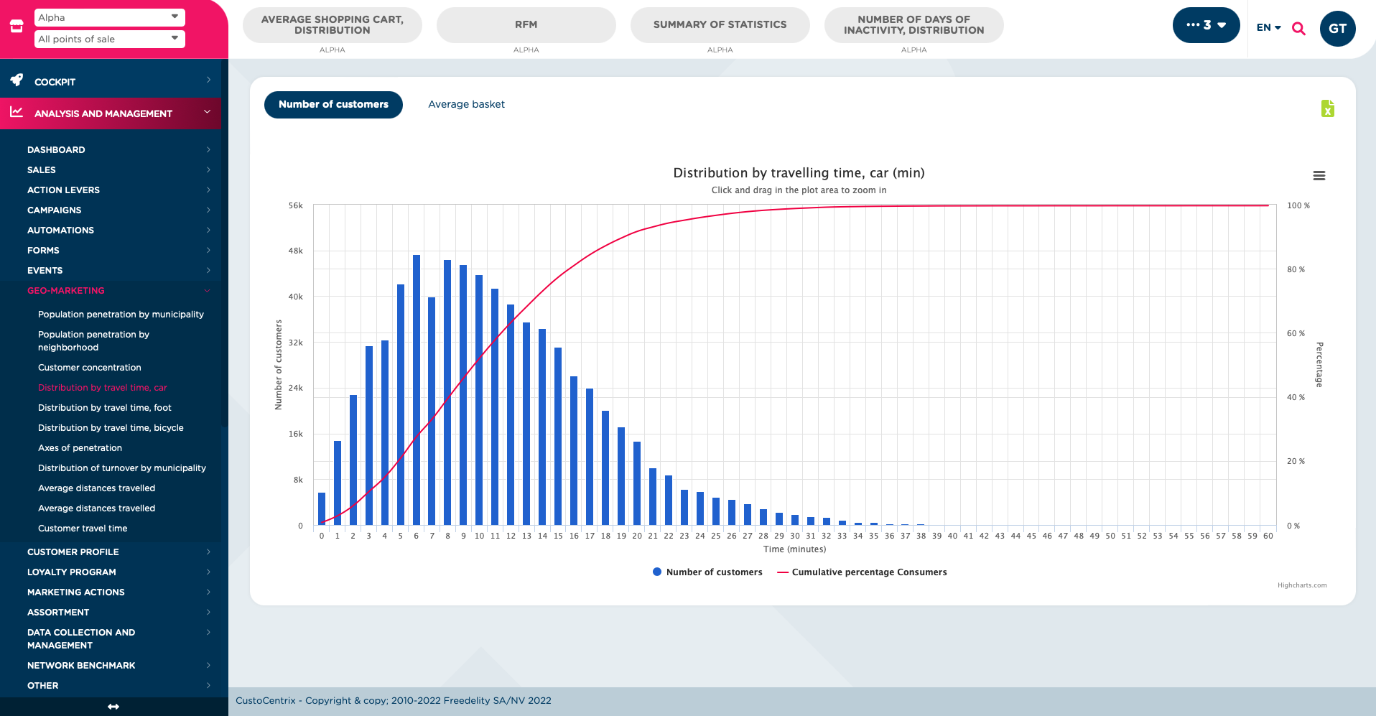The image size is (1376, 716).
Task: Click the store icon in the pink header
Action: (17, 27)
